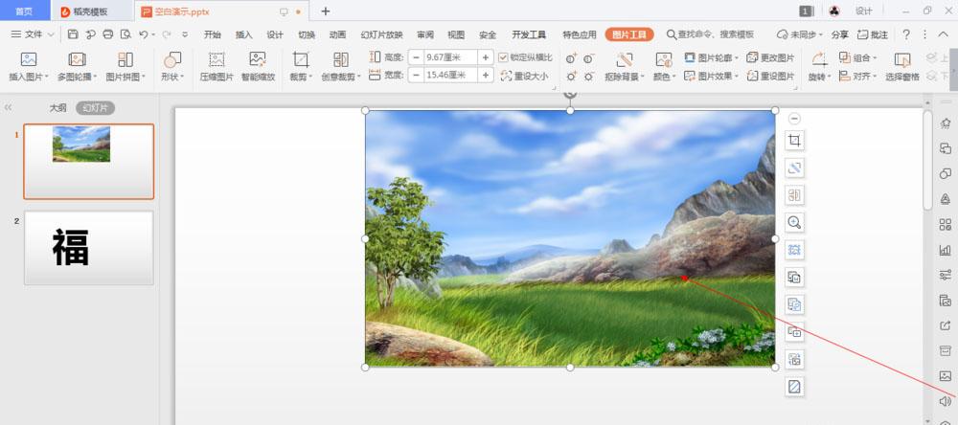Click the floating magnifier zoom icon
The image size is (958, 425).
pos(794,222)
